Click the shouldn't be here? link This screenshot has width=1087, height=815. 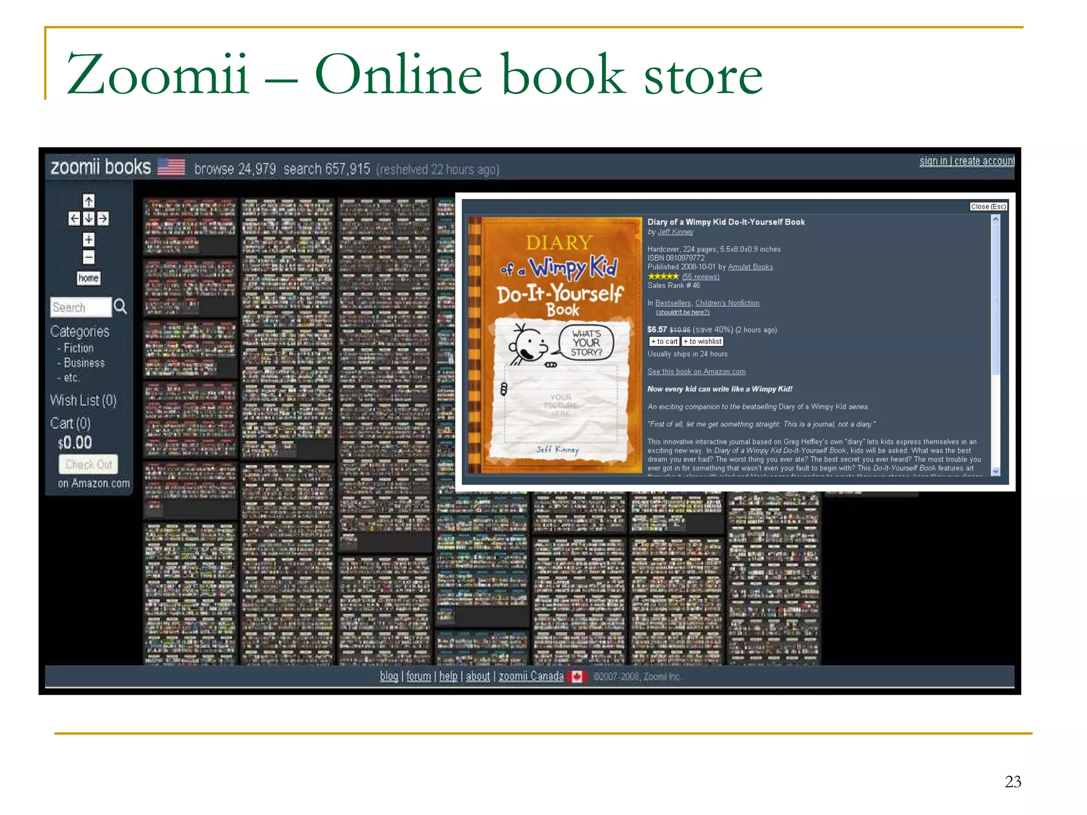tap(683, 313)
